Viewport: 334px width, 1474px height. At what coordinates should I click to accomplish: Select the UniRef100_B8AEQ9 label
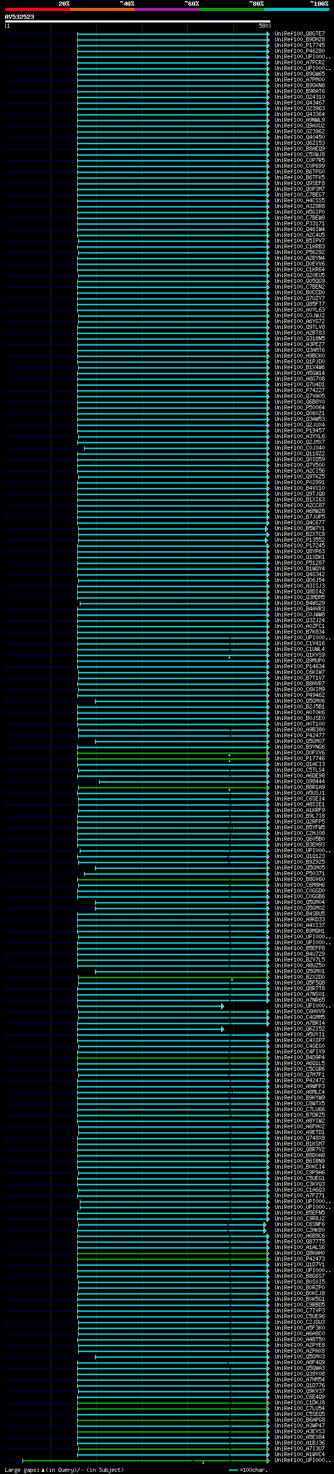point(300,149)
